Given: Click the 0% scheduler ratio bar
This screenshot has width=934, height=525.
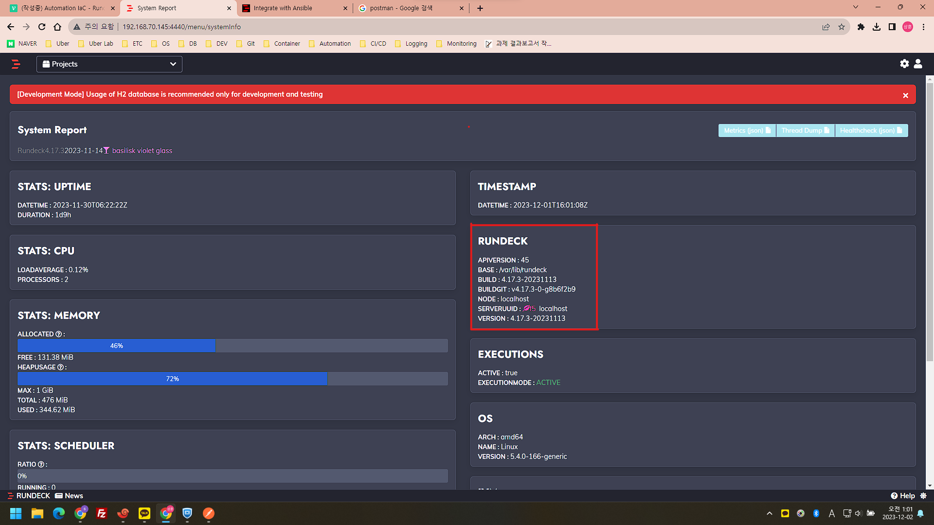Looking at the screenshot, I should click(233, 476).
